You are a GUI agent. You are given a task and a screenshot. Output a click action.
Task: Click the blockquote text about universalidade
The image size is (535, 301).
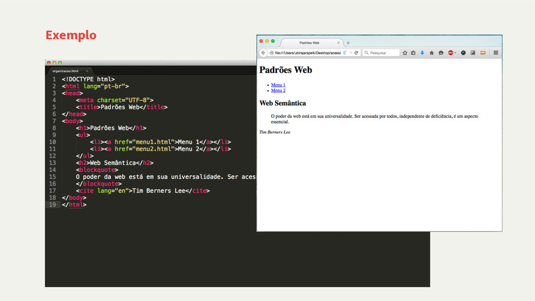[375, 119]
